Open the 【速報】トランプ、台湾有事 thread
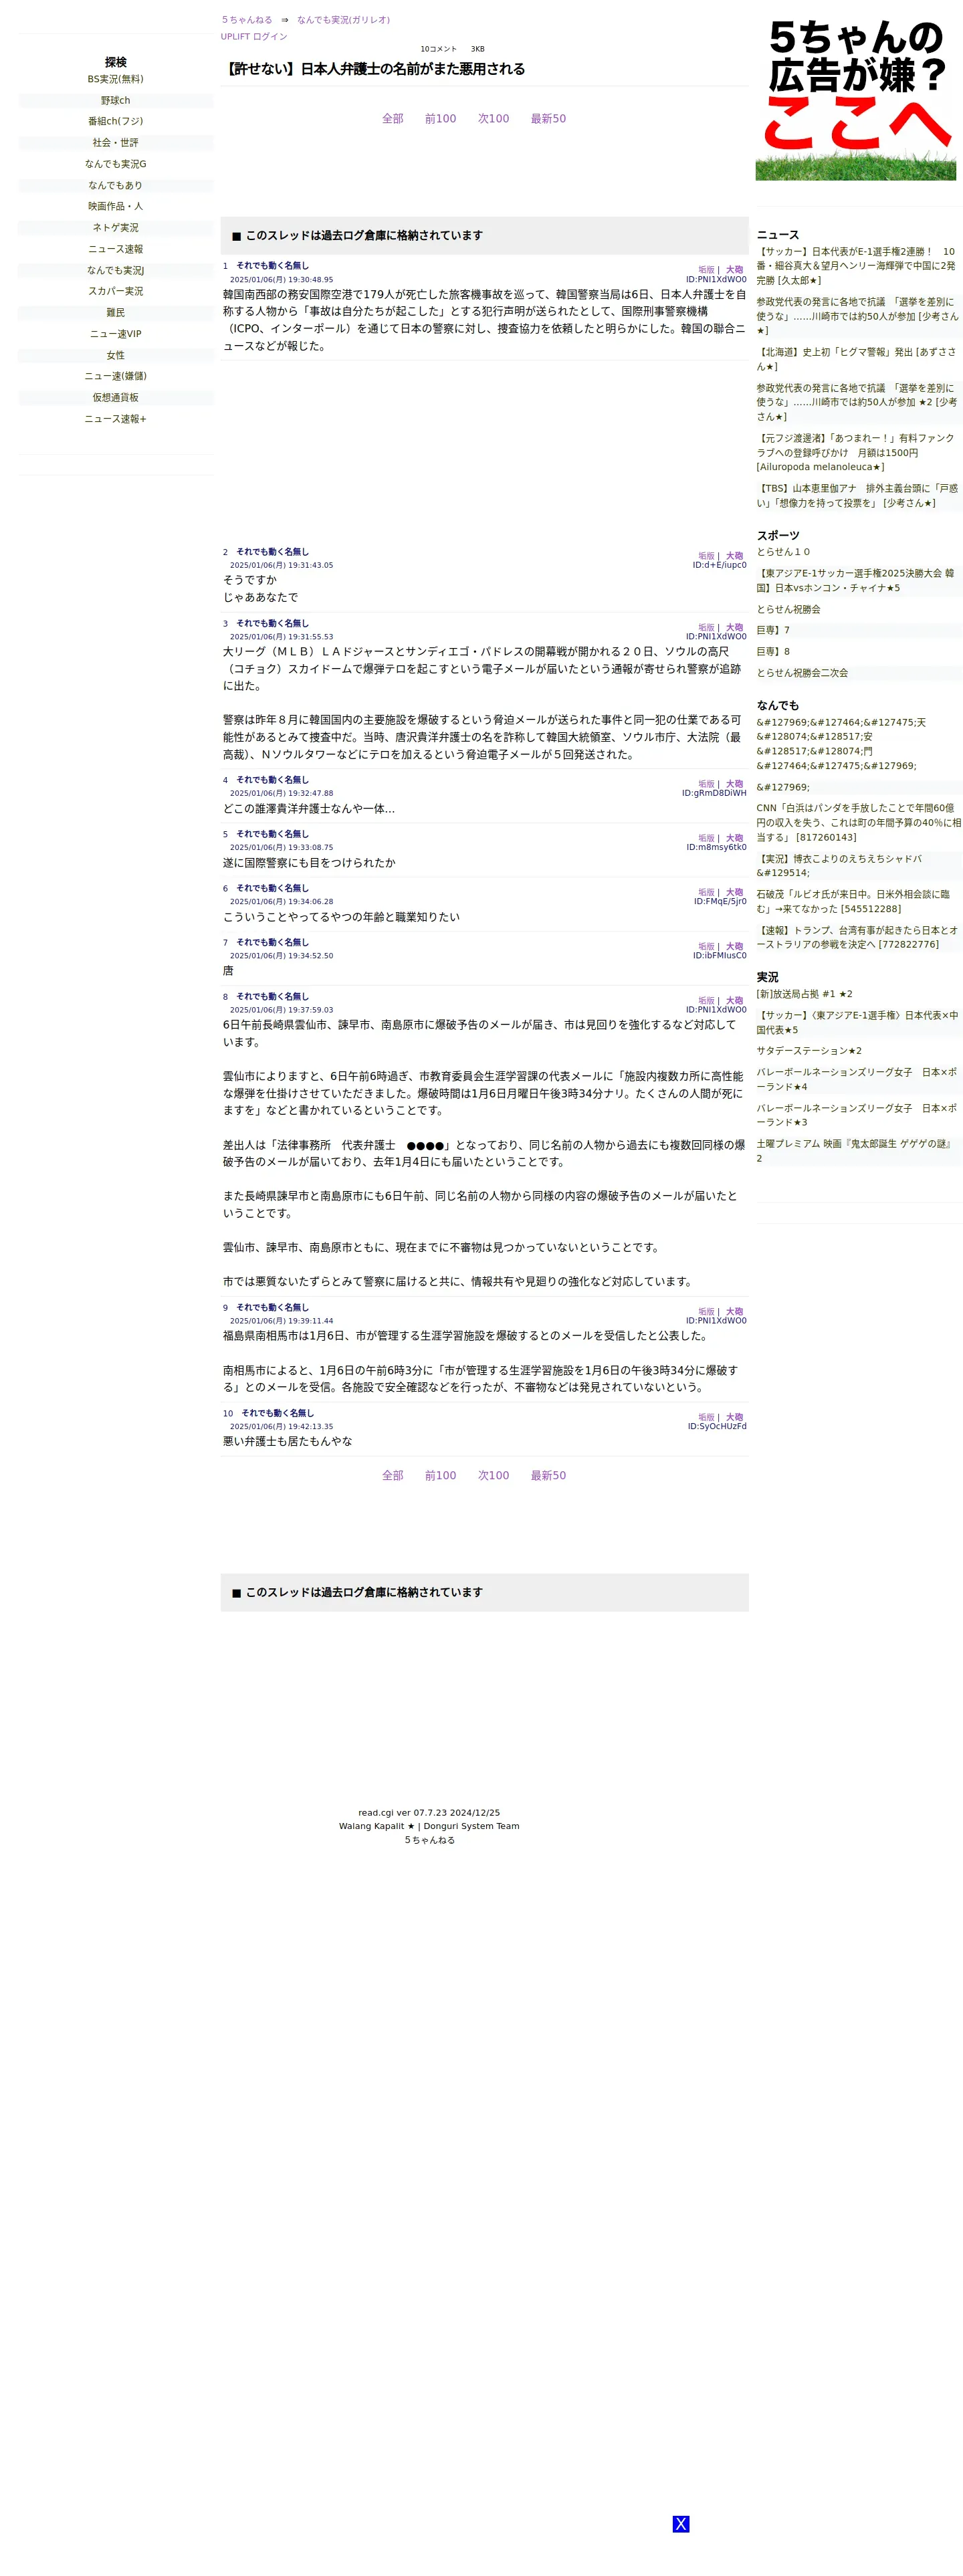Viewport: 963px width, 2576px height. coord(856,937)
